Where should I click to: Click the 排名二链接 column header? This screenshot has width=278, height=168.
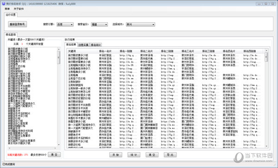tap(170, 51)
